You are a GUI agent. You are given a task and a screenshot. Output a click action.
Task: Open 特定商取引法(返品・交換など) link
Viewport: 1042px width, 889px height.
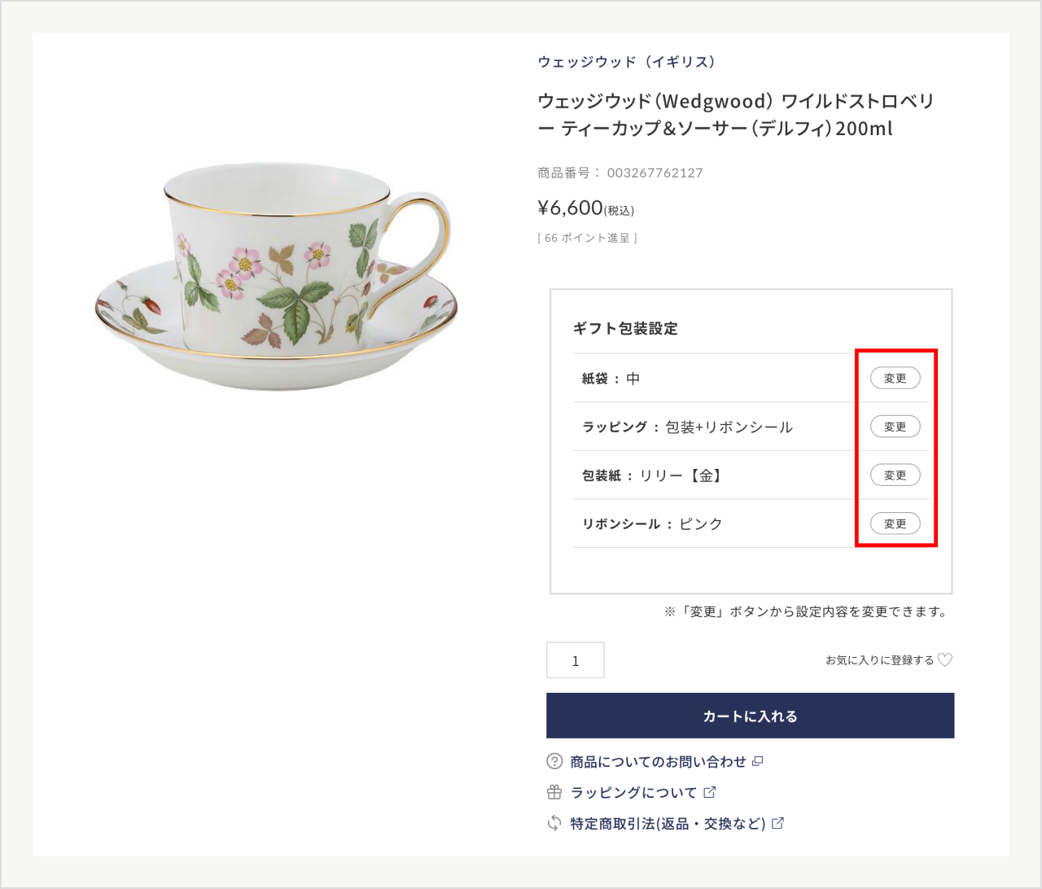[668, 824]
